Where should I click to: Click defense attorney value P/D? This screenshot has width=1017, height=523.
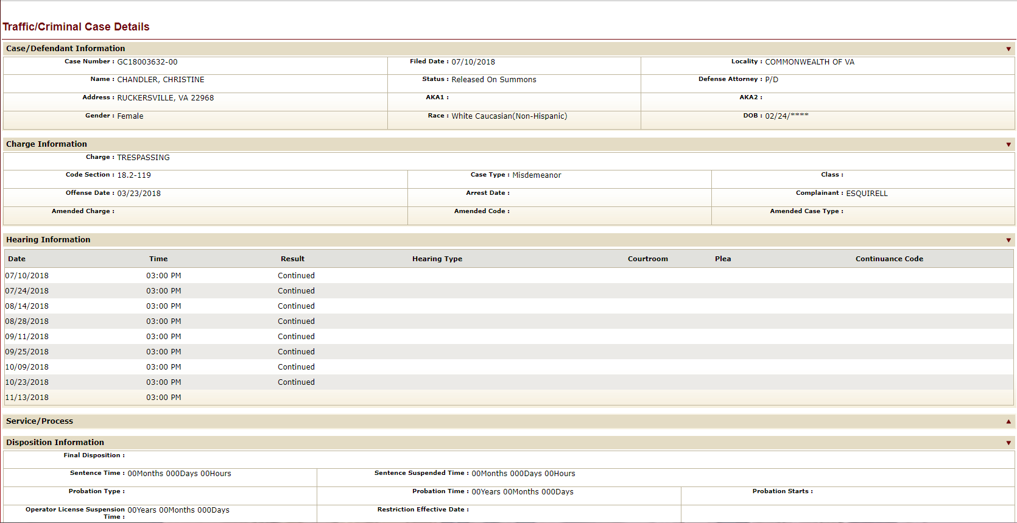772,80
